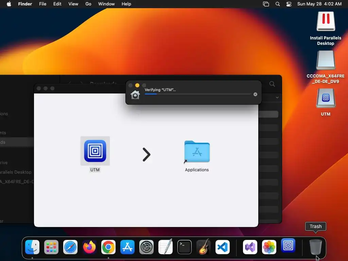The width and height of the screenshot is (348, 261).
Task: Open Control Center in menu bar
Action: pos(289,4)
